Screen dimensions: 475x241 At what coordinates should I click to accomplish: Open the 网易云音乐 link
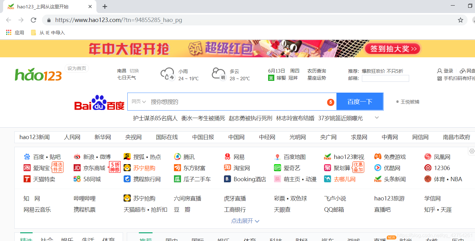click(x=37, y=210)
